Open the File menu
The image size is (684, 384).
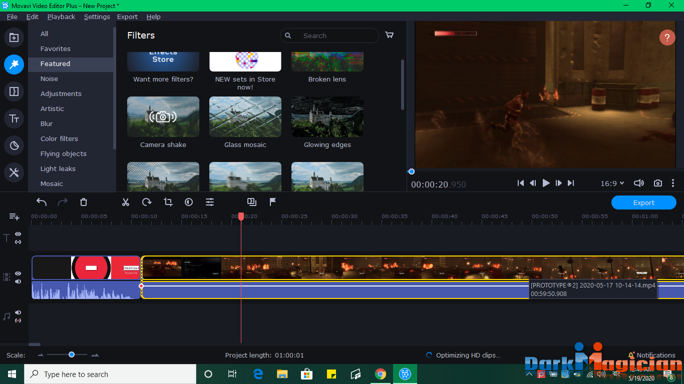click(x=12, y=16)
